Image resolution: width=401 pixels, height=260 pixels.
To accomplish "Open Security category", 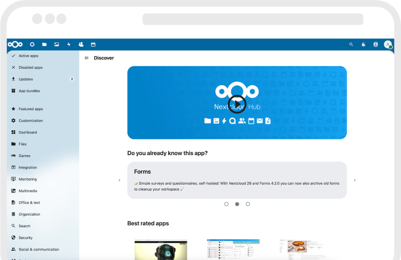I will [x=43, y=238].
